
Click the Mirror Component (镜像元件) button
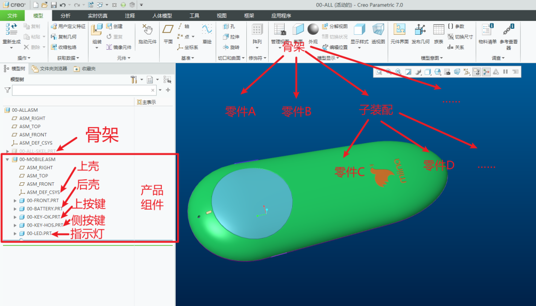[118, 47]
